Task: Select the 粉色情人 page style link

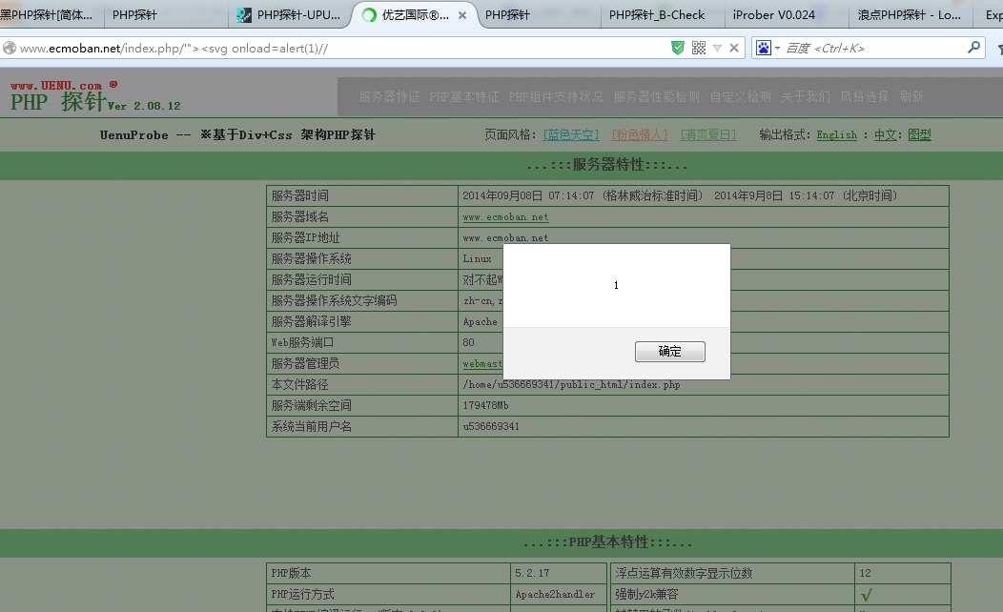Action: 639,134
